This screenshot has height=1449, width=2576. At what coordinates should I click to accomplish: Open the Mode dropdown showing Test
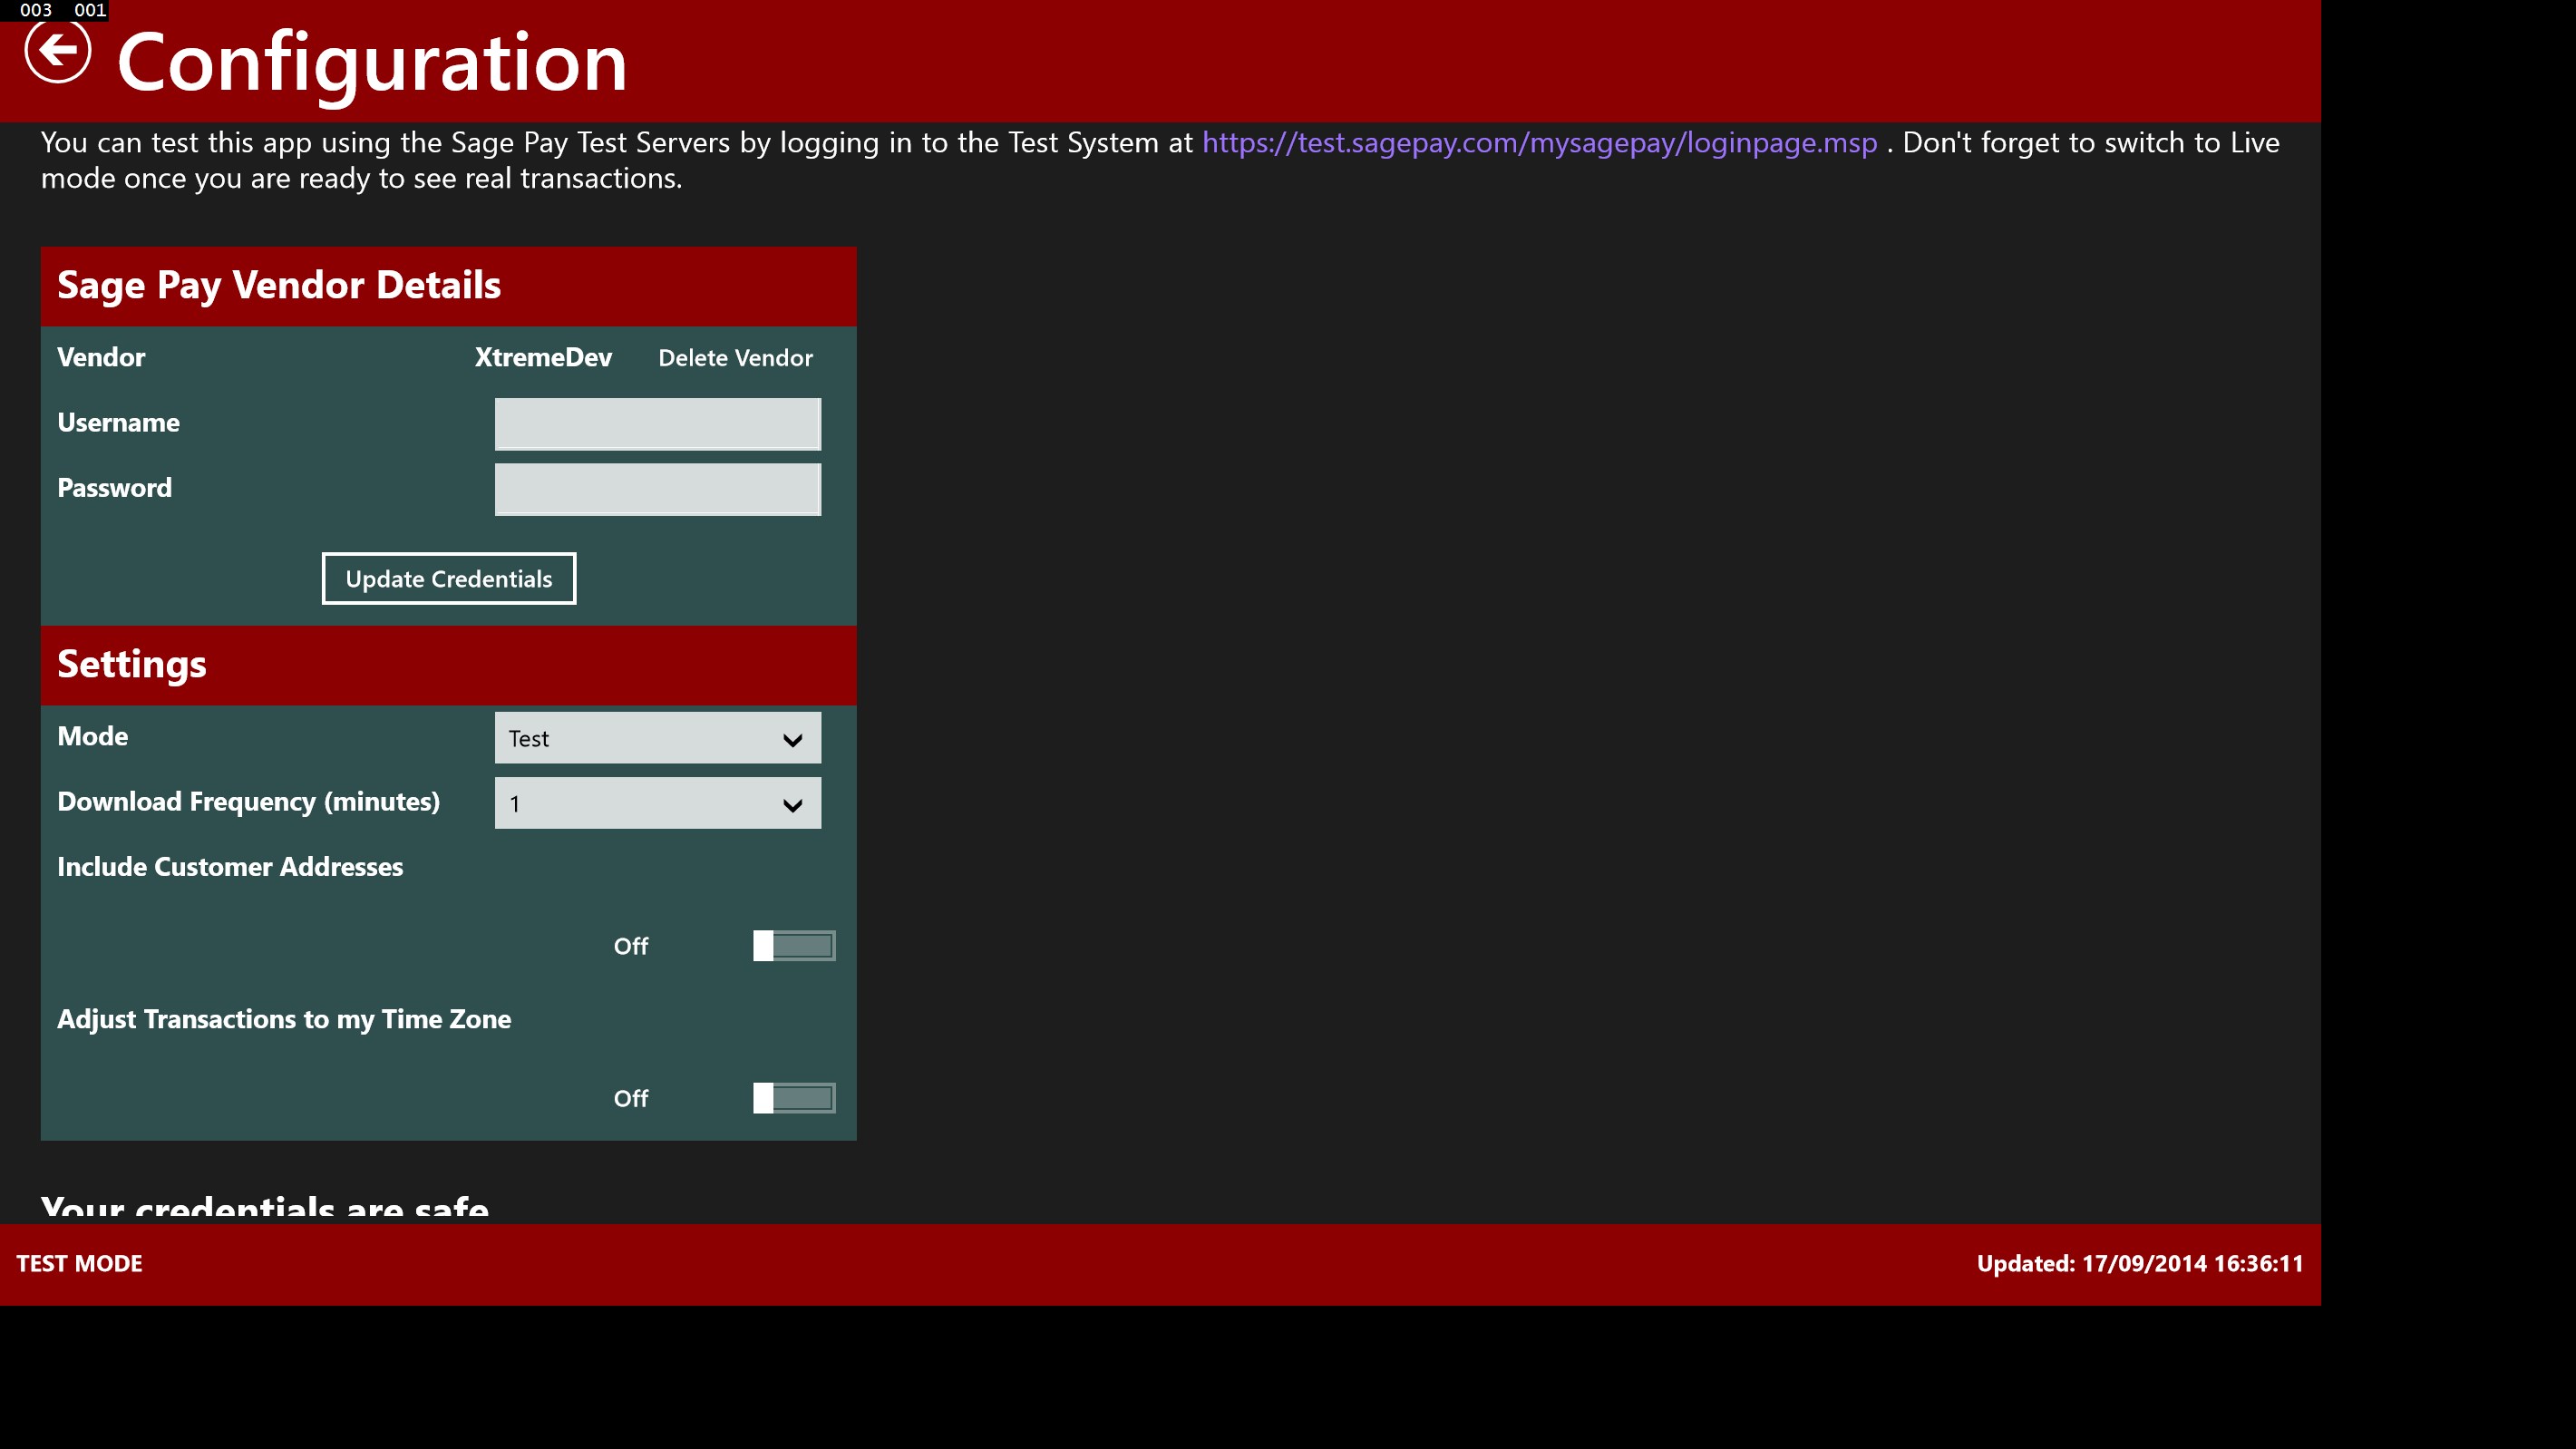pos(640,738)
